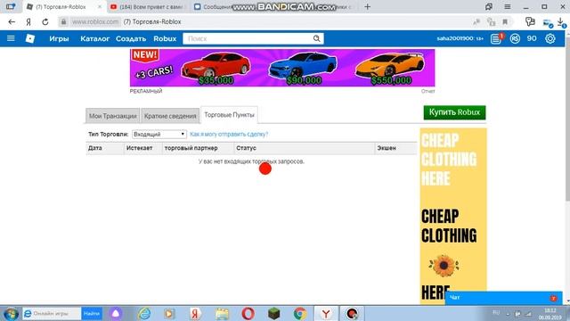Screen dimensions: 570x321
Task: Click the Roblox logo home icon
Action: tap(30, 38)
